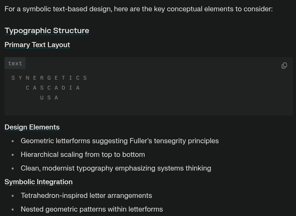Click the 'text' language label
This screenshot has width=296, height=216.
(x=15, y=64)
